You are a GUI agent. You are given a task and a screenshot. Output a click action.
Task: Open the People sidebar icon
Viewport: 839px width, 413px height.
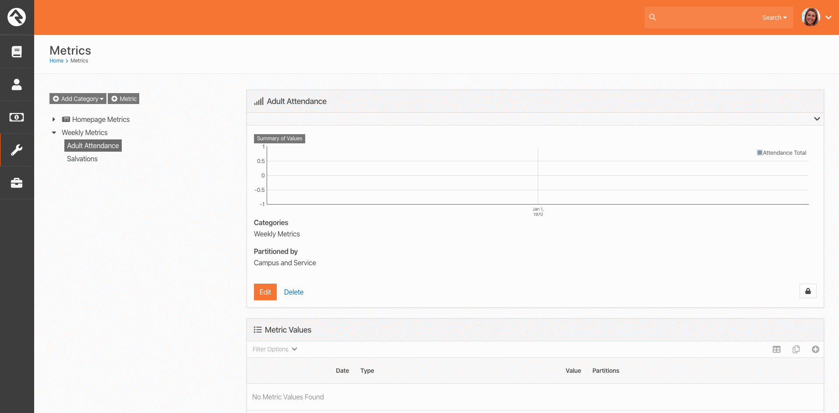point(17,84)
